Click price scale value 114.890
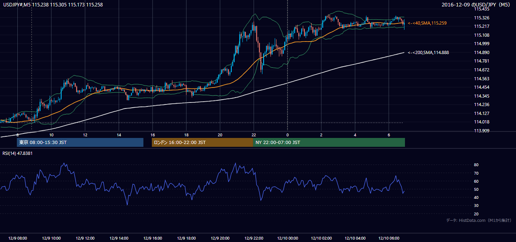Viewport: 516px width, 242px height. click(481, 52)
